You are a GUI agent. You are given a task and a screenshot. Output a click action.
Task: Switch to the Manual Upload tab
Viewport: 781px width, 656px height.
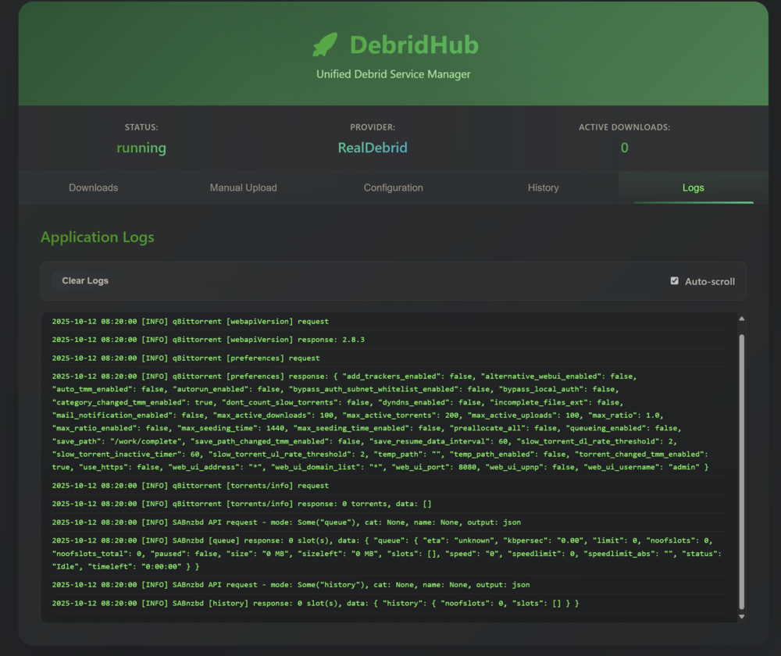[243, 187]
